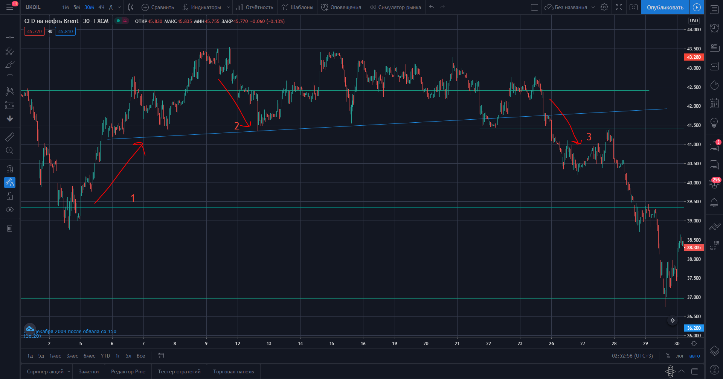Click the 'Сравнить' compare button
This screenshot has width=723, height=379.
click(x=158, y=7)
